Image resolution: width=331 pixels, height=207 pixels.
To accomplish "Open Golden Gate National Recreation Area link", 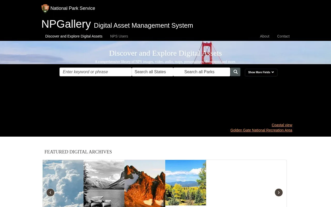I will click(x=261, y=130).
